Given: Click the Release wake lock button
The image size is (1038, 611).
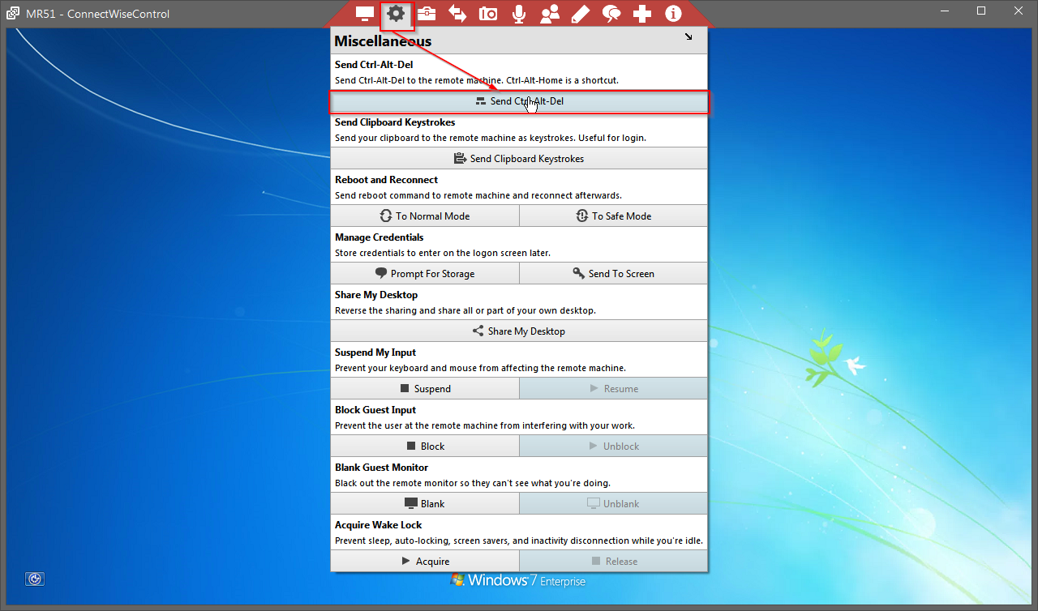Looking at the screenshot, I should coord(614,562).
